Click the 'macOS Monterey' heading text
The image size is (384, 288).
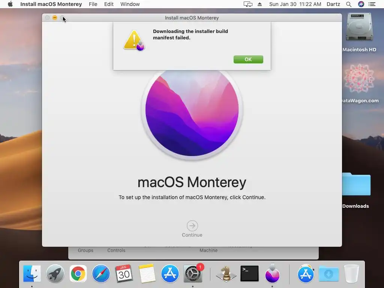(x=192, y=182)
